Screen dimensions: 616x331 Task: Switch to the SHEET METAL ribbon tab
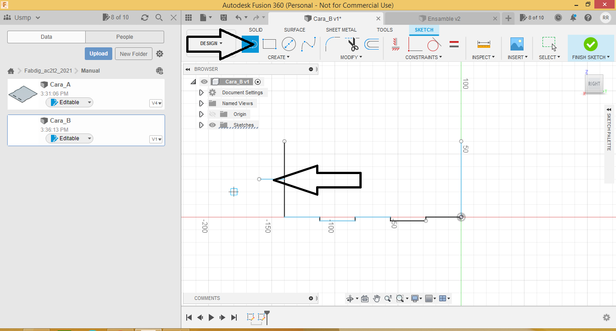coord(341,30)
